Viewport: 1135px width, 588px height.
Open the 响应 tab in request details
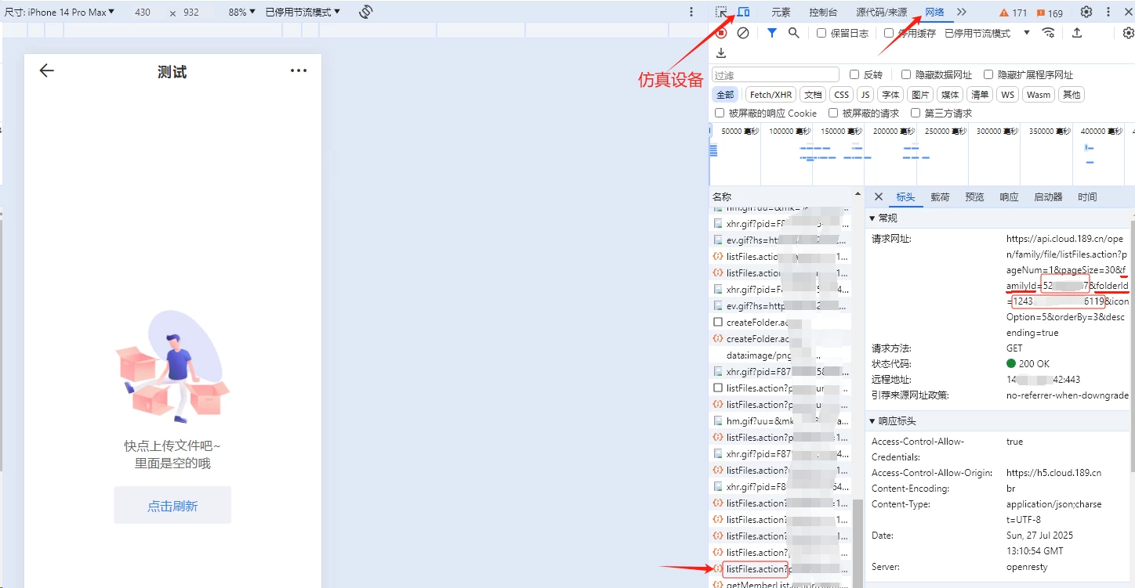pos(1009,197)
